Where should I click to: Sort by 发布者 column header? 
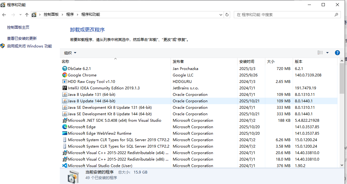(204, 61)
